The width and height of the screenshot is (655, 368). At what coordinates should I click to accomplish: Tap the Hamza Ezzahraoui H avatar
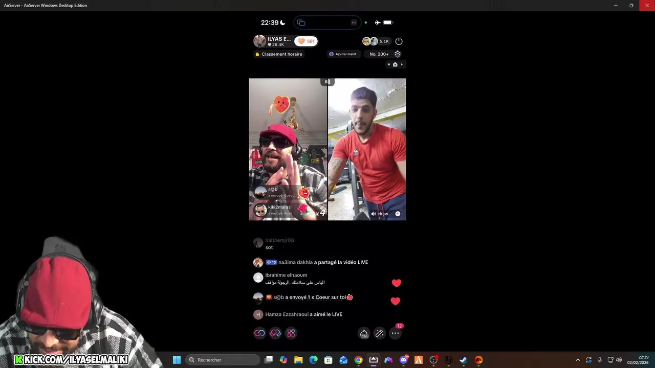pyautogui.click(x=258, y=314)
